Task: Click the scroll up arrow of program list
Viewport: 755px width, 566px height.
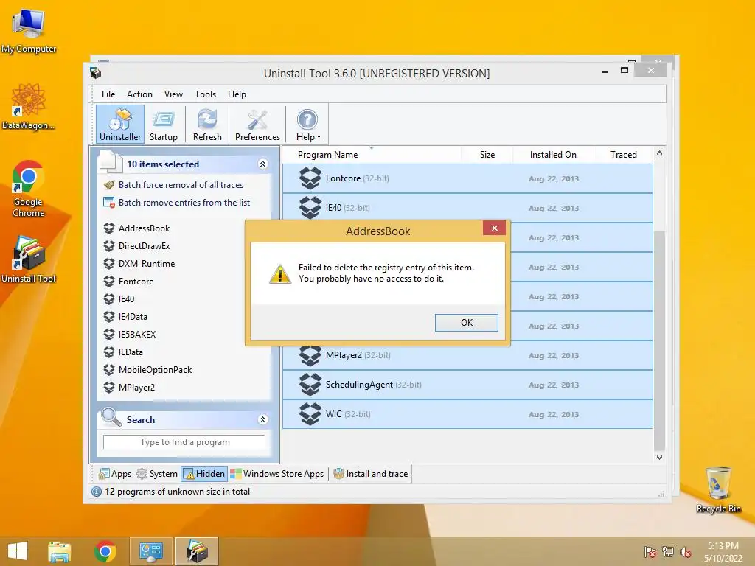Action: tap(659, 153)
